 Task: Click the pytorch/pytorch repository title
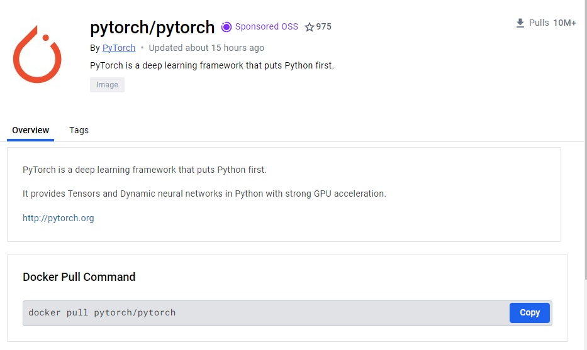[x=152, y=27]
